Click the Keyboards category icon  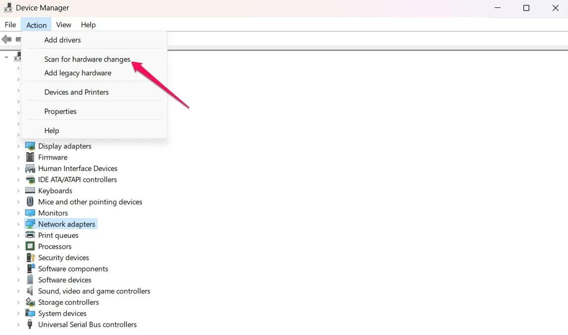(x=30, y=190)
